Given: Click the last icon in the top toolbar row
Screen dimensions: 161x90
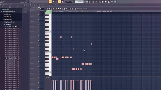Looking at the screenshot, I should pos(115,2).
